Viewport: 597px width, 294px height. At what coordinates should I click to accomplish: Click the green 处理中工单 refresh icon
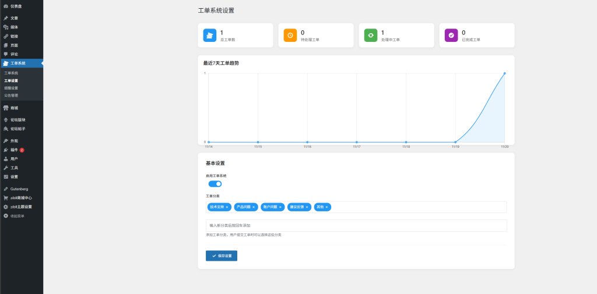pyautogui.click(x=371, y=36)
